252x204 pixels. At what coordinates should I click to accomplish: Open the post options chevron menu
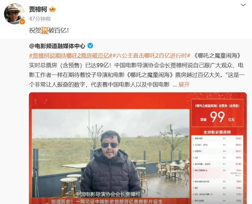[243, 5]
